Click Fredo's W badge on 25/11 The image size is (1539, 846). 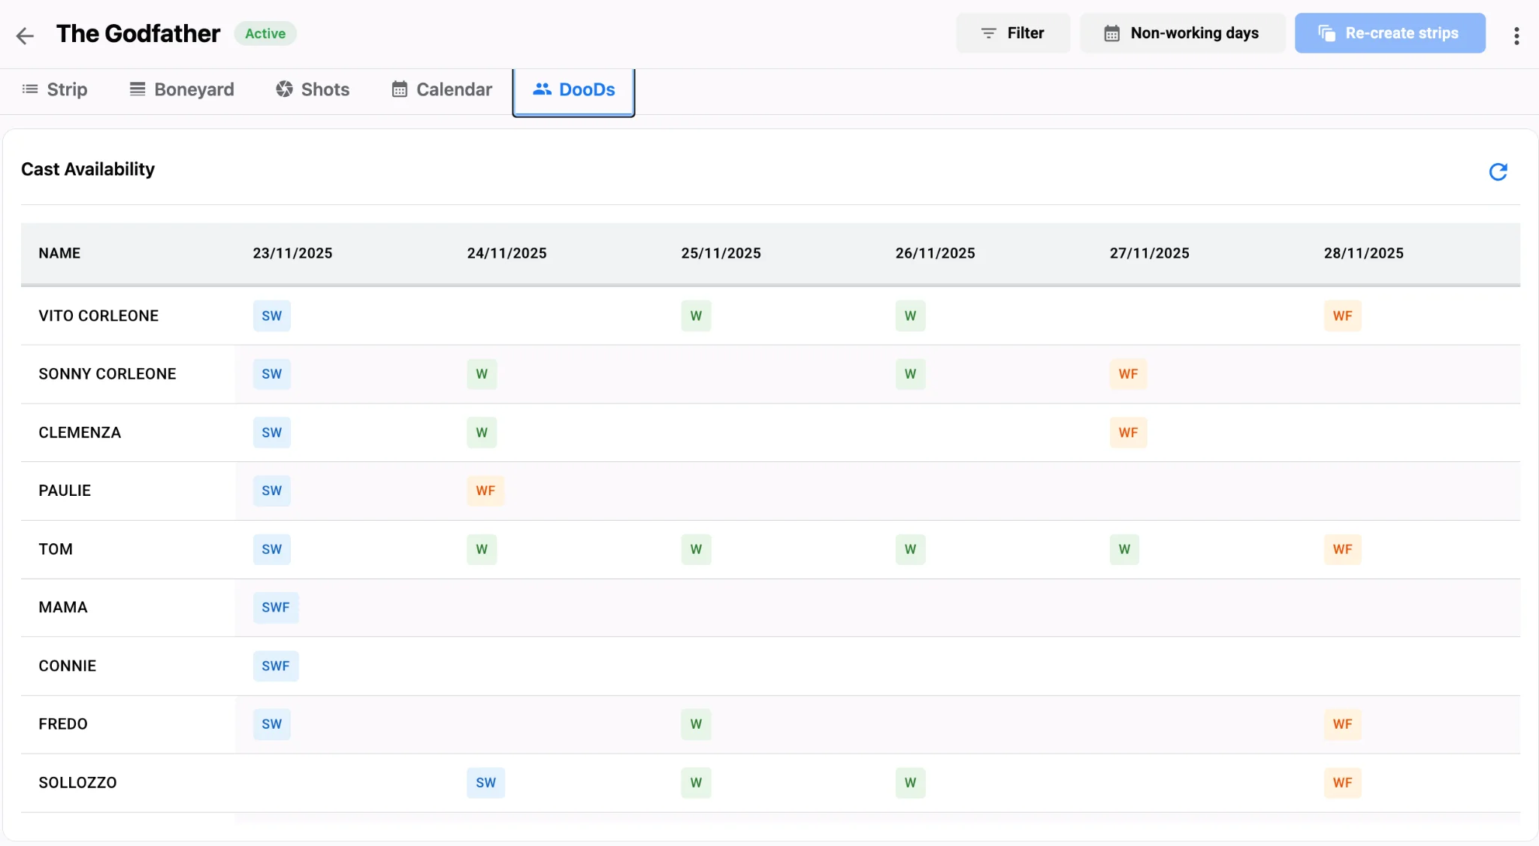696,724
